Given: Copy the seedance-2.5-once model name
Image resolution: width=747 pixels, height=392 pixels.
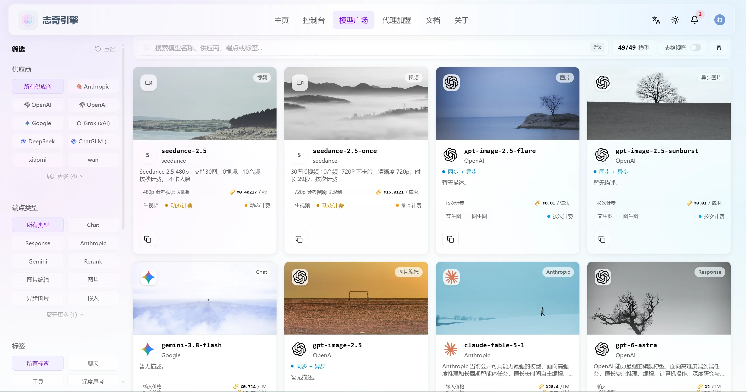Looking at the screenshot, I should [299, 239].
